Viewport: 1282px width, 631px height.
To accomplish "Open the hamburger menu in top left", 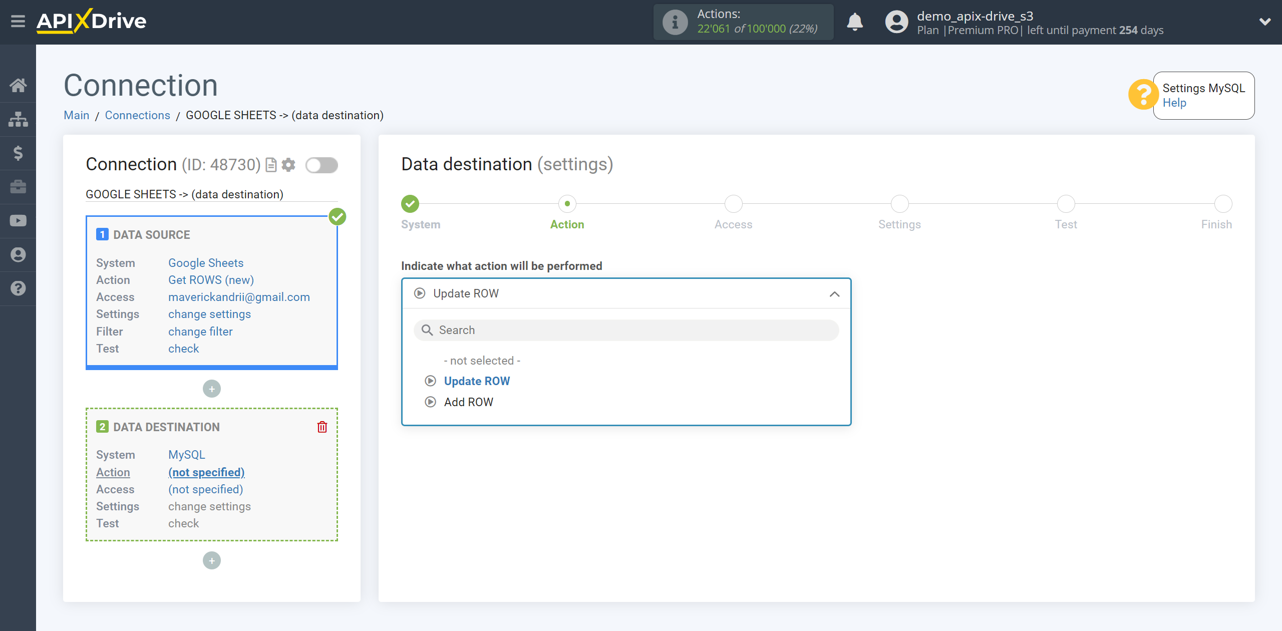I will pyautogui.click(x=18, y=21).
